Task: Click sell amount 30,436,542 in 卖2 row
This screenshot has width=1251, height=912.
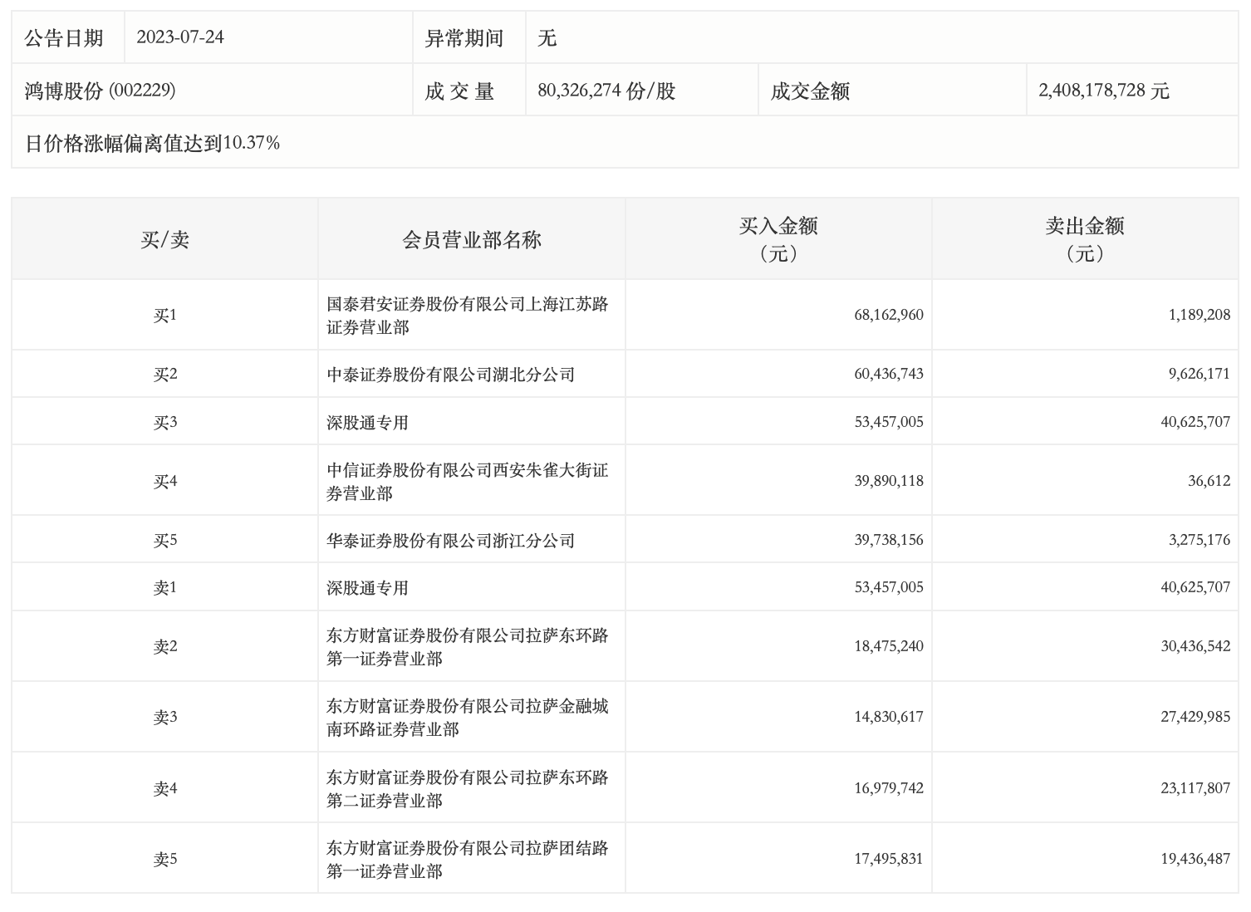Action: pyautogui.click(x=1195, y=646)
